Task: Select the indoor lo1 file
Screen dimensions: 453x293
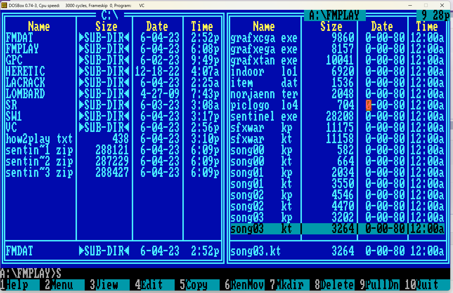Action: (337, 71)
